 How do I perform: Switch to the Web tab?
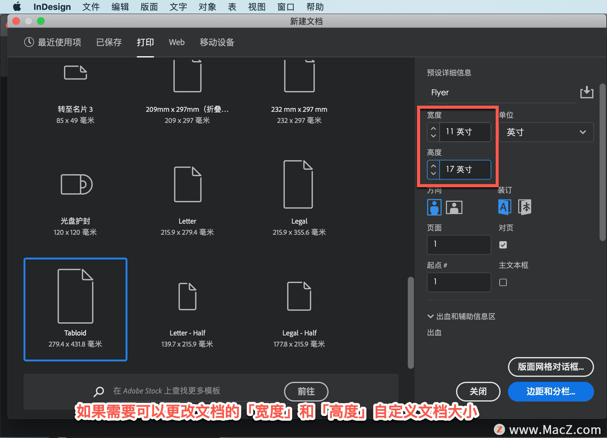[176, 42]
